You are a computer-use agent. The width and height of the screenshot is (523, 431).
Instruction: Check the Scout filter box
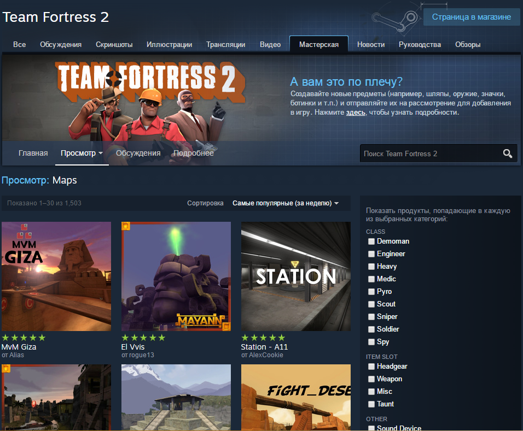pyautogui.click(x=371, y=304)
